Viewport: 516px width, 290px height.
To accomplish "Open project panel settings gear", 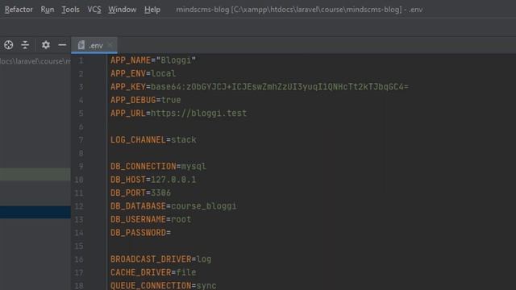I will [x=46, y=45].
